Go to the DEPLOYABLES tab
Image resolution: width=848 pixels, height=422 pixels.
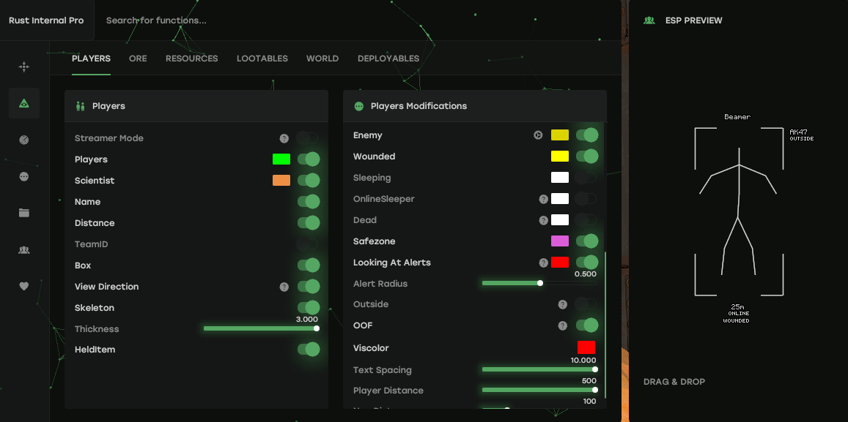pyautogui.click(x=388, y=59)
